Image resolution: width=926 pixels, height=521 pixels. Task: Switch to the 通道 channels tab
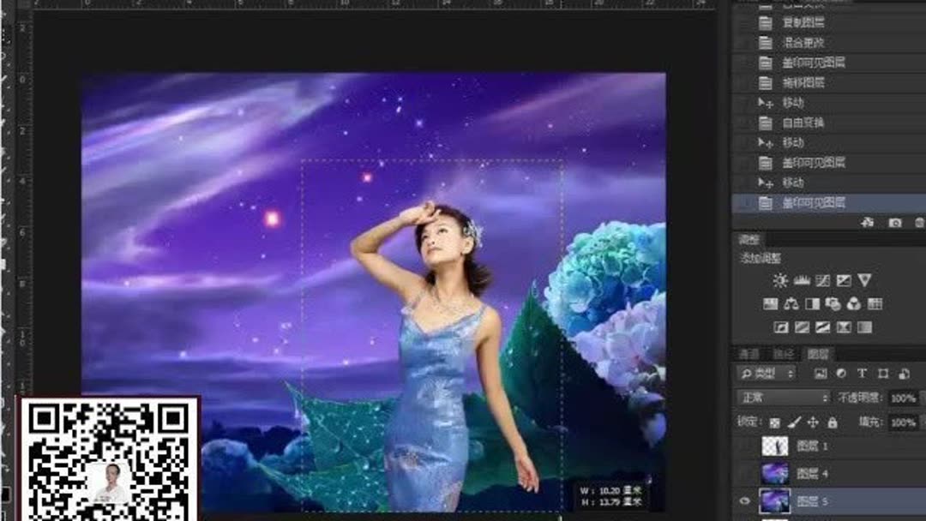click(750, 354)
